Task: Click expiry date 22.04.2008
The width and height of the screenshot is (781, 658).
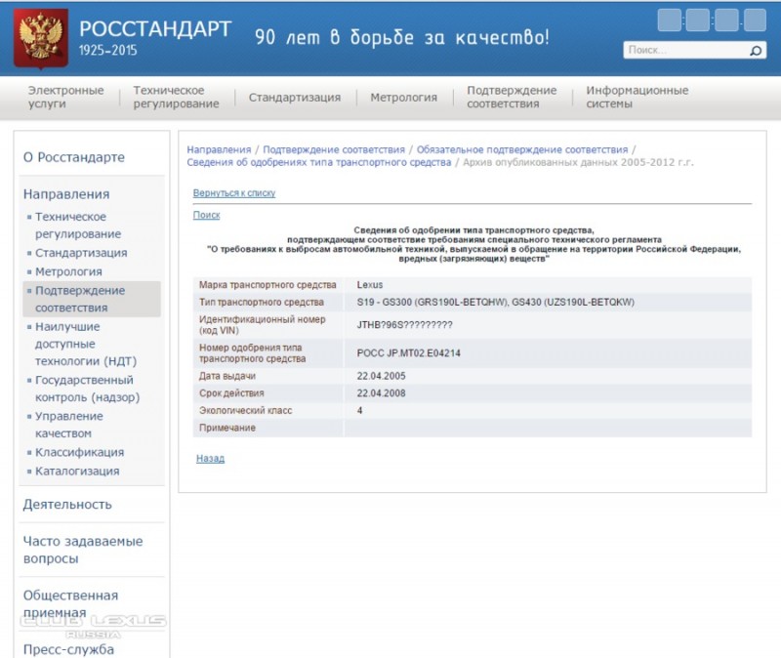Action: tap(381, 393)
